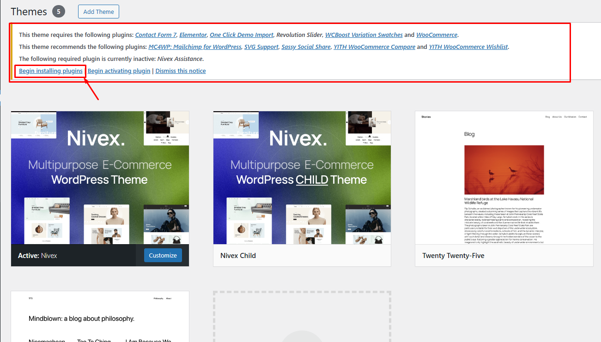Open MC4WP: Mailchimp for WordPress link
This screenshot has height=342, width=601.
[x=195, y=47]
